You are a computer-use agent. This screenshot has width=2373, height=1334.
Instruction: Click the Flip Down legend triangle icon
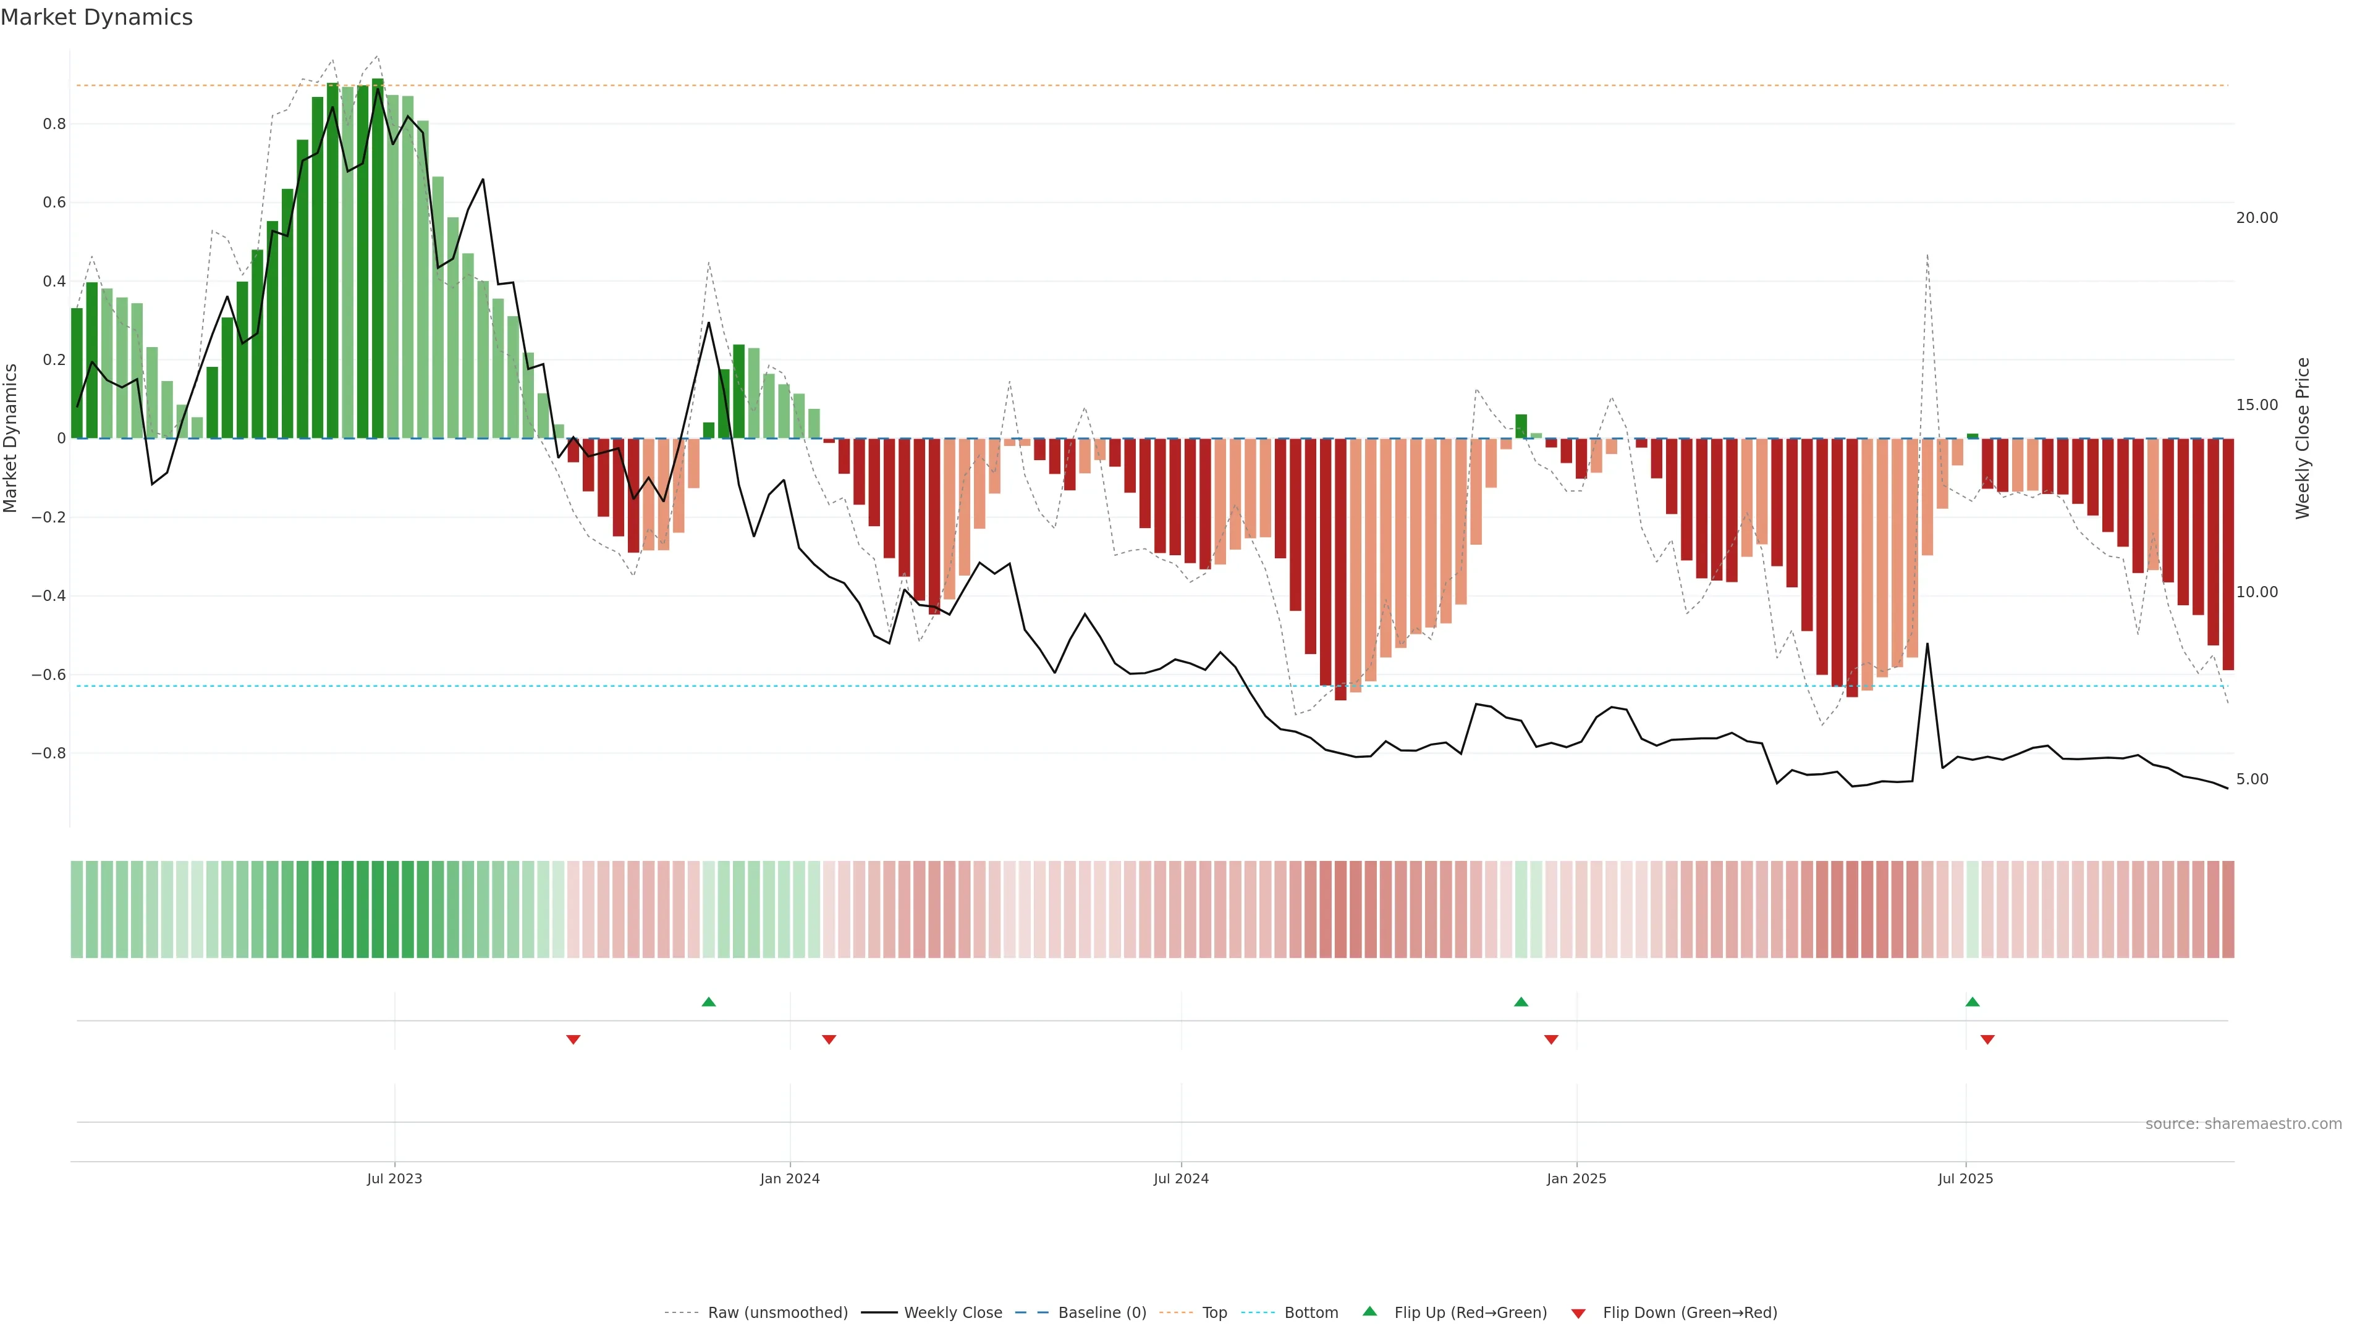[1578, 1314]
